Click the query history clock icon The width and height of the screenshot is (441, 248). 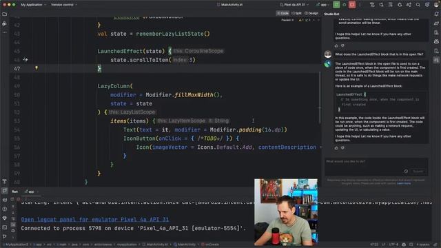(406, 172)
